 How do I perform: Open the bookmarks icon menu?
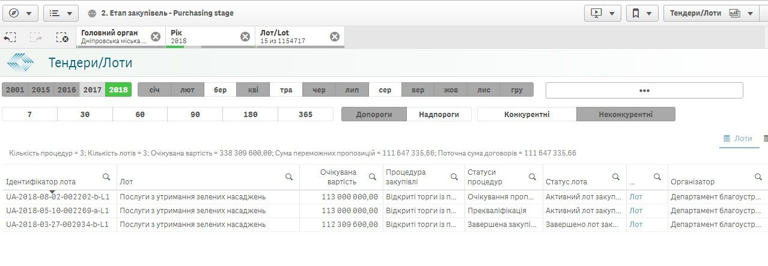(x=641, y=13)
